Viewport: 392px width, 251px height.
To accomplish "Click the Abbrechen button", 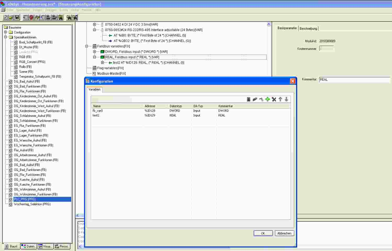I will point(284,233).
